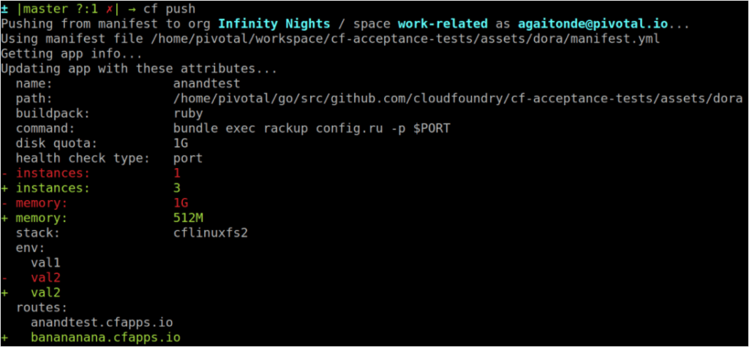Select the 'work-related' space name
The height and width of the screenshot is (347, 749).
[x=443, y=24]
